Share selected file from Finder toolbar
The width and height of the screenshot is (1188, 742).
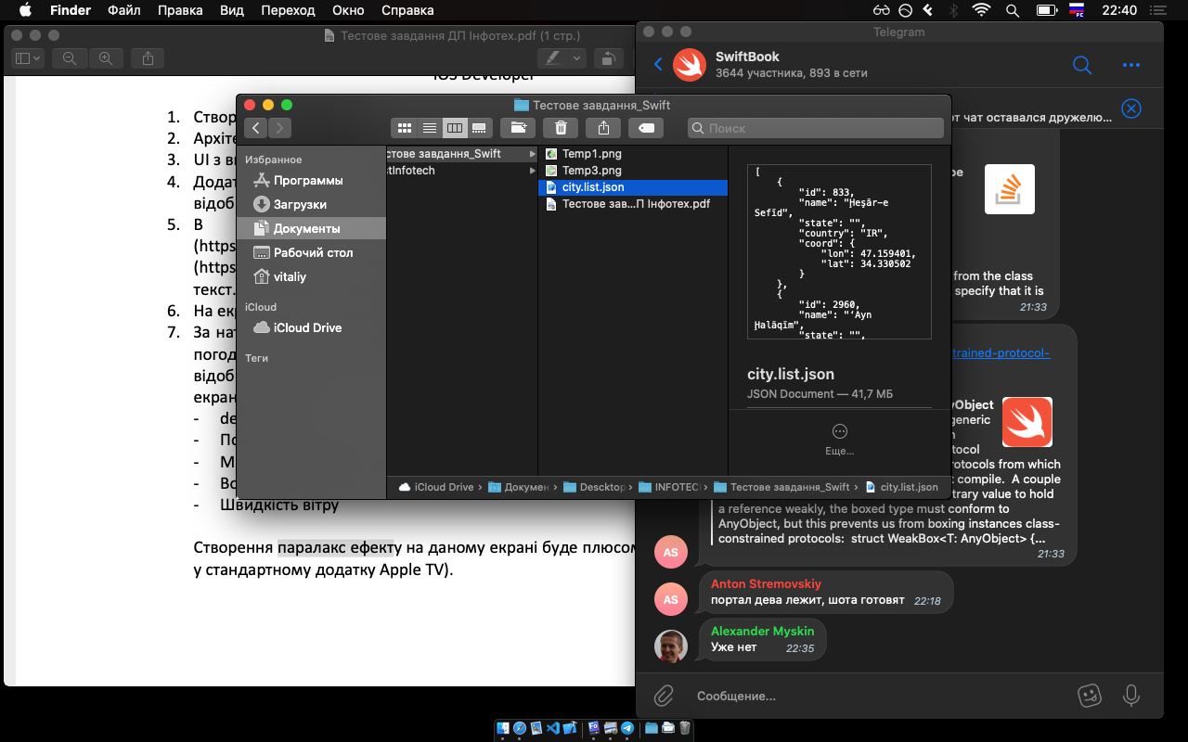pos(603,128)
